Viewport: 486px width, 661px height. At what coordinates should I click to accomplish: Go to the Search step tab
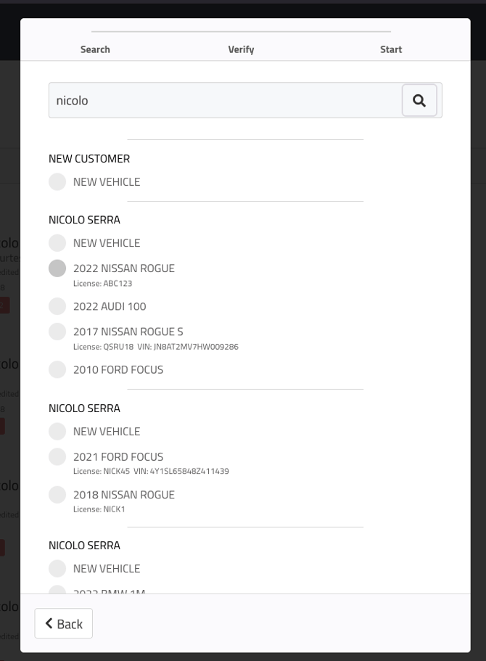click(95, 49)
